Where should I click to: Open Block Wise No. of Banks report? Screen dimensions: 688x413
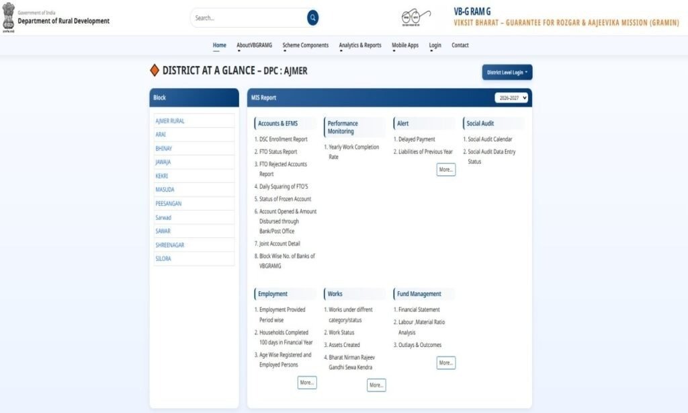pyautogui.click(x=287, y=261)
